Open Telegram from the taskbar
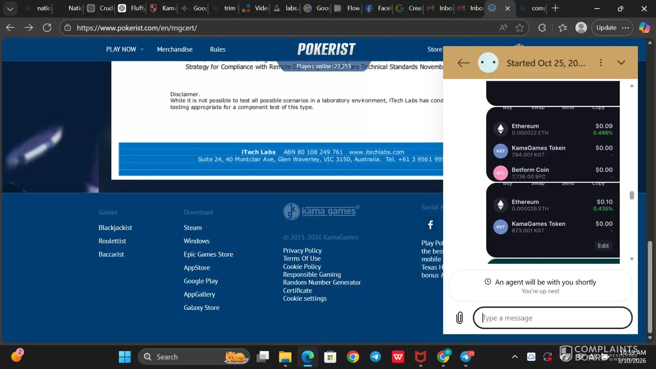 (x=375, y=357)
